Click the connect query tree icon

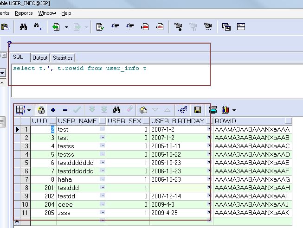tap(183, 110)
